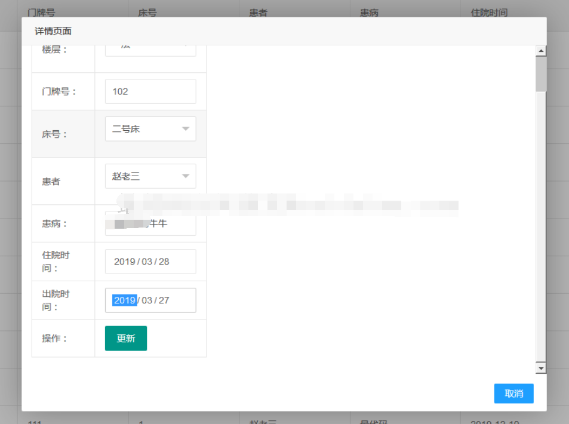Screen dimensions: 569x424
Task: Click the vertical scrollbar thumb in dialog
Action: tap(541, 74)
